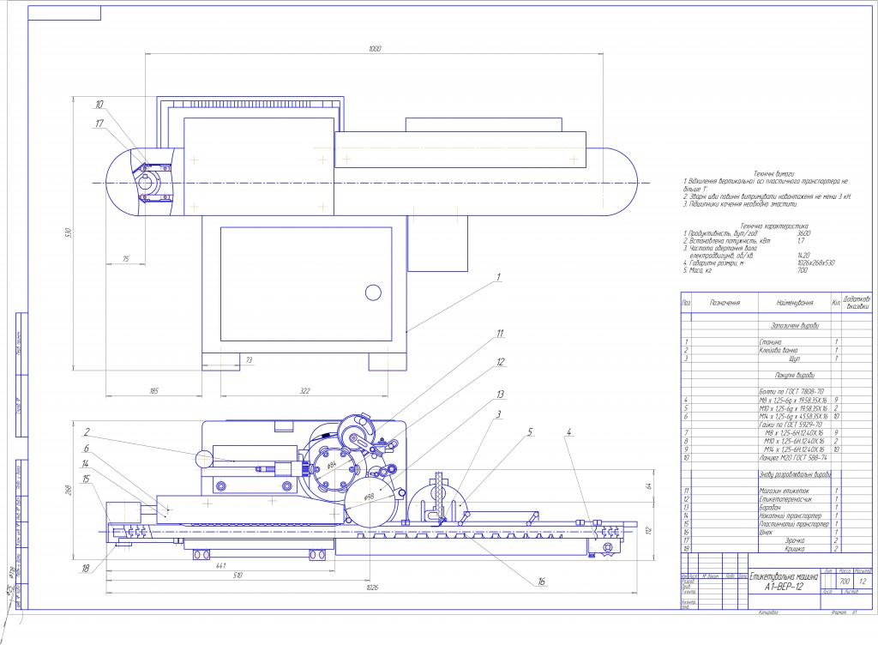Click 'Ланцюг М20 ГОСТ 588-74' entry
Viewport: 878px width, 645px height.
point(791,457)
